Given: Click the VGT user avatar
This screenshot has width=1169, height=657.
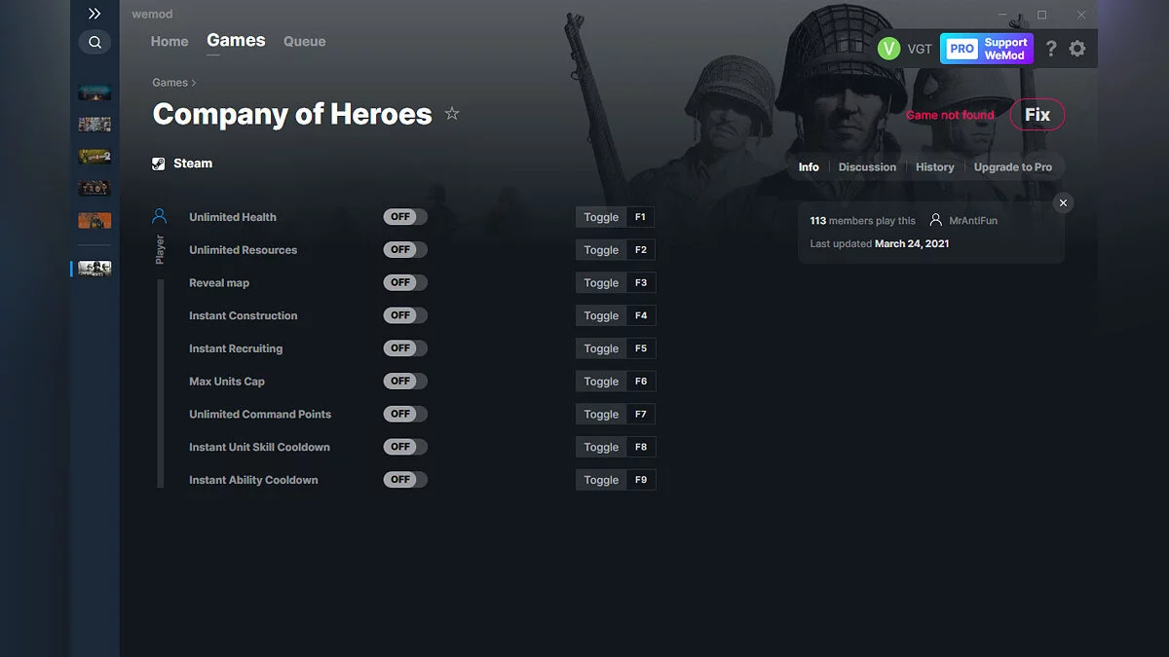Looking at the screenshot, I should [888, 49].
